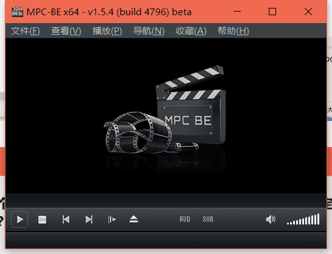This screenshot has width=332, height=254.
Task: Click the eject open-file icon
Action: pos(134,219)
